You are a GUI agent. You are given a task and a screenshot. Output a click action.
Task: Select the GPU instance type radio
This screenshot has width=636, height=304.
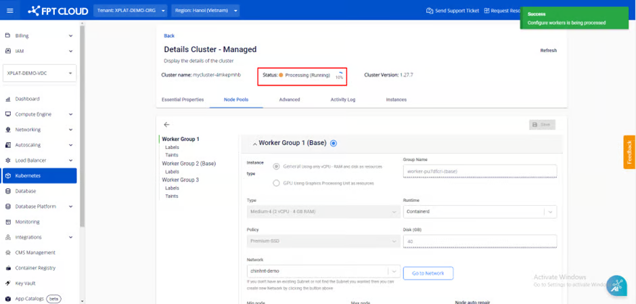[x=276, y=183]
